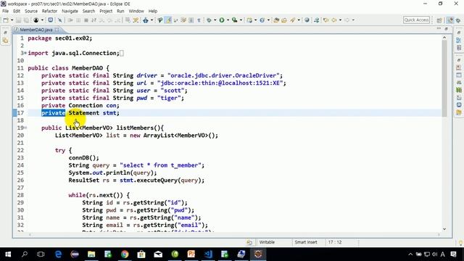Click the Save toolbar icon
The image size is (464, 261).
[18, 20]
